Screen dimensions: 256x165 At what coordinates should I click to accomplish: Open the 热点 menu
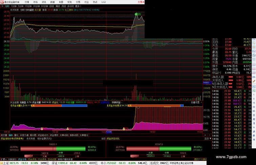(x=95, y=2)
